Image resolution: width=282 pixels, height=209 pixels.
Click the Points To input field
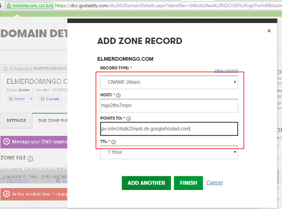[169, 129]
